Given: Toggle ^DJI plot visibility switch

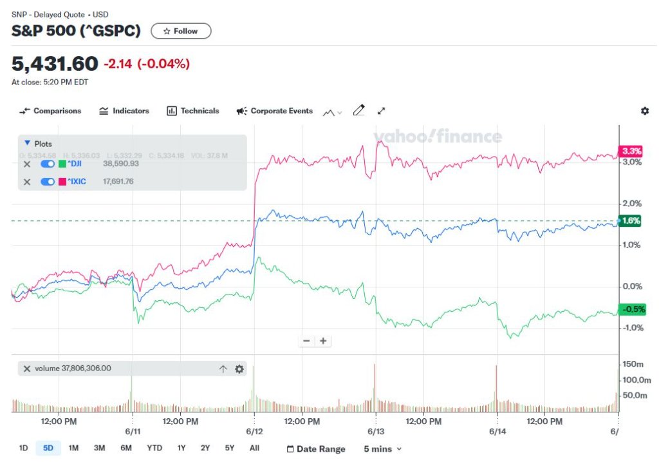Looking at the screenshot, I should [48, 164].
